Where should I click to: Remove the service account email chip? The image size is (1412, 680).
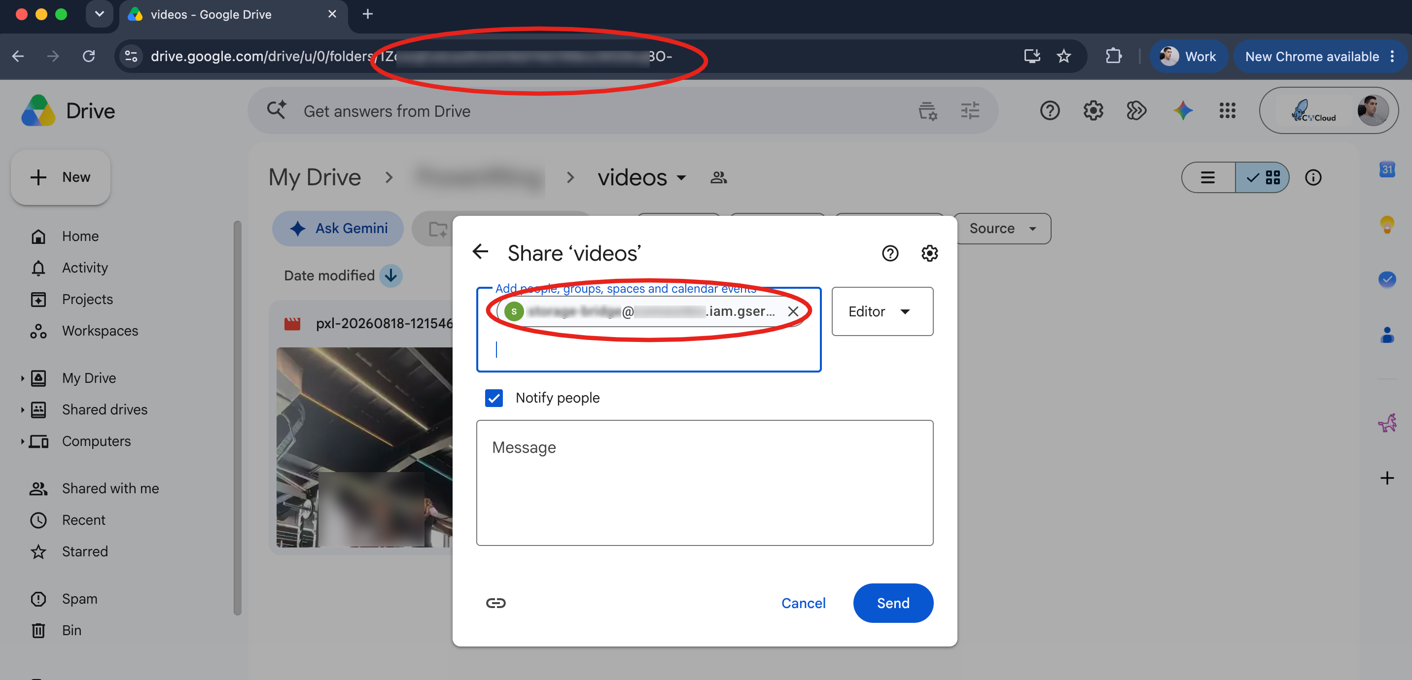tap(793, 311)
